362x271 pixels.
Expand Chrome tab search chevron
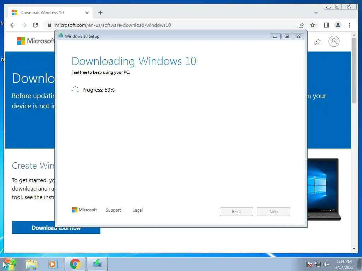316,13
